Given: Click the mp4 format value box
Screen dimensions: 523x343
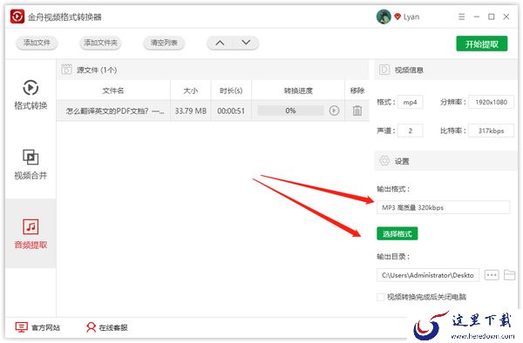Looking at the screenshot, I should [411, 102].
